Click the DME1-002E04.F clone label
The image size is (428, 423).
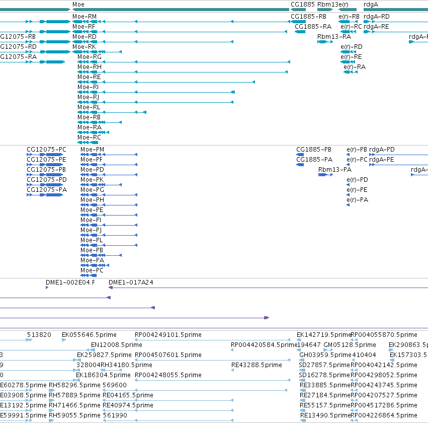point(70,283)
